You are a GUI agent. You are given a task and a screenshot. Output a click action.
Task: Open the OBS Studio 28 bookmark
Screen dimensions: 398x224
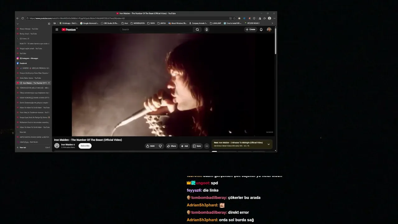coord(110,23)
